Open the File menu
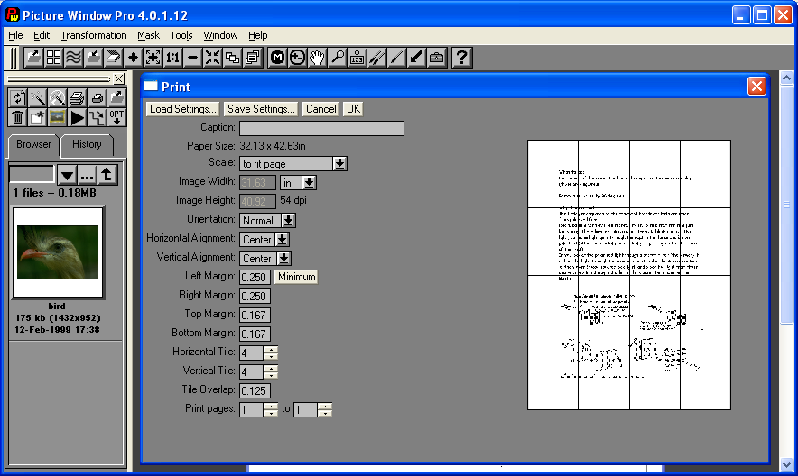Viewport: 798px width, 476px height. coord(15,35)
